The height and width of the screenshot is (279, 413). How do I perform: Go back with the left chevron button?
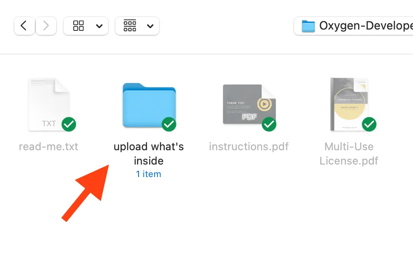pyautogui.click(x=24, y=26)
